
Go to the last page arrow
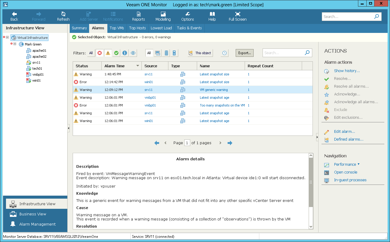pos(230,143)
